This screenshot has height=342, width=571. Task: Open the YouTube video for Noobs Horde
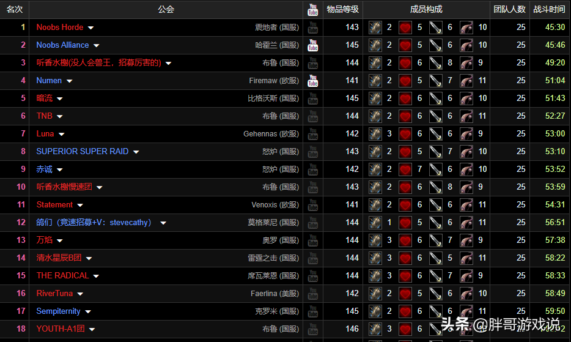click(312, 28)
